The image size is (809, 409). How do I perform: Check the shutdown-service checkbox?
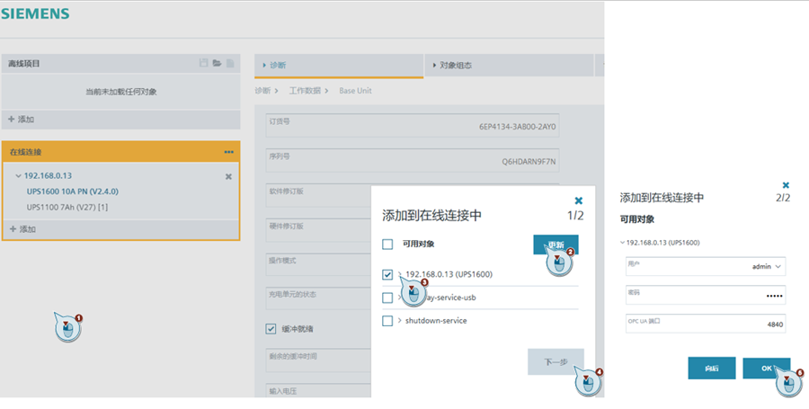[x=387, y=321]
